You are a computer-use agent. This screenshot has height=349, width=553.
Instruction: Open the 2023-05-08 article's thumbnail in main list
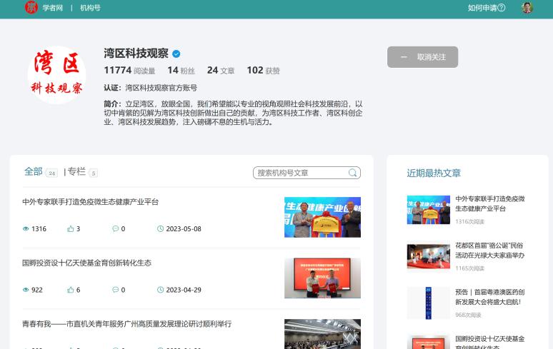click(x=322, y=217)
